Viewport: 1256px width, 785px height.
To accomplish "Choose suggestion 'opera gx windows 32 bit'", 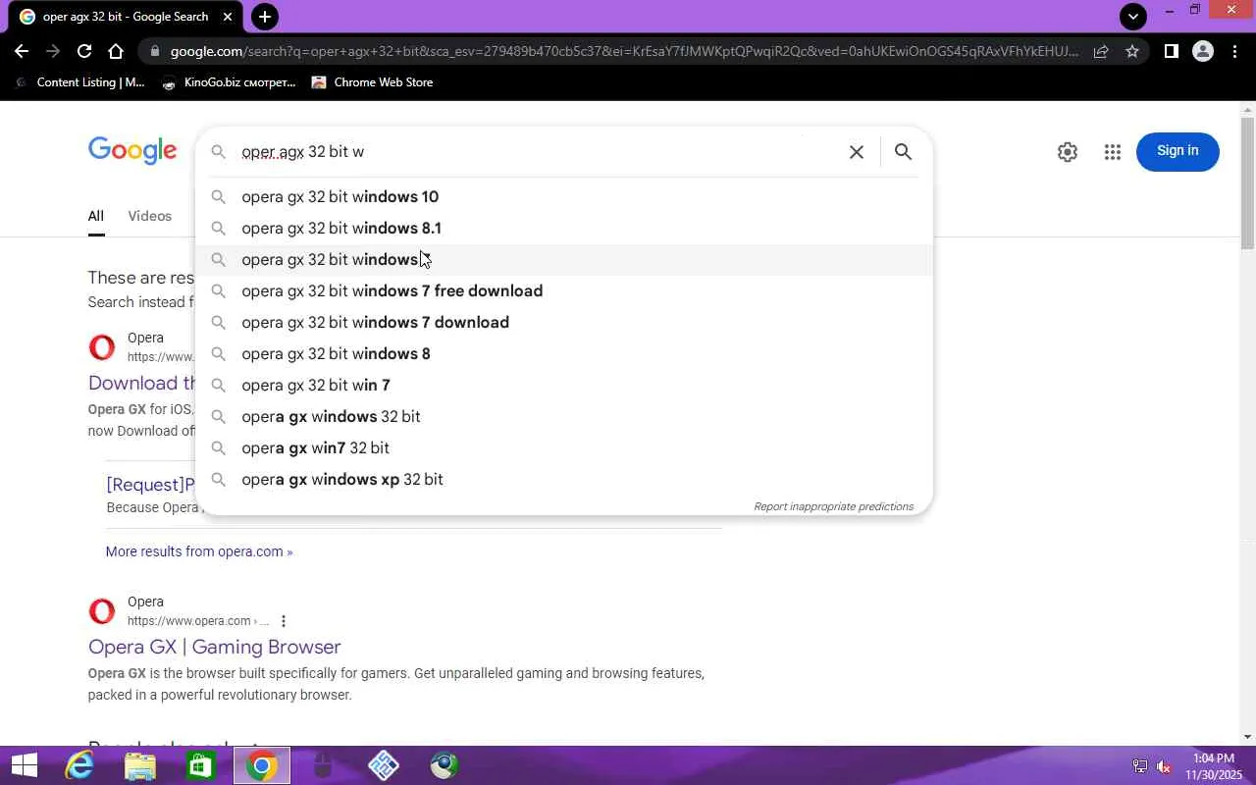I will (x=564, y=416).
